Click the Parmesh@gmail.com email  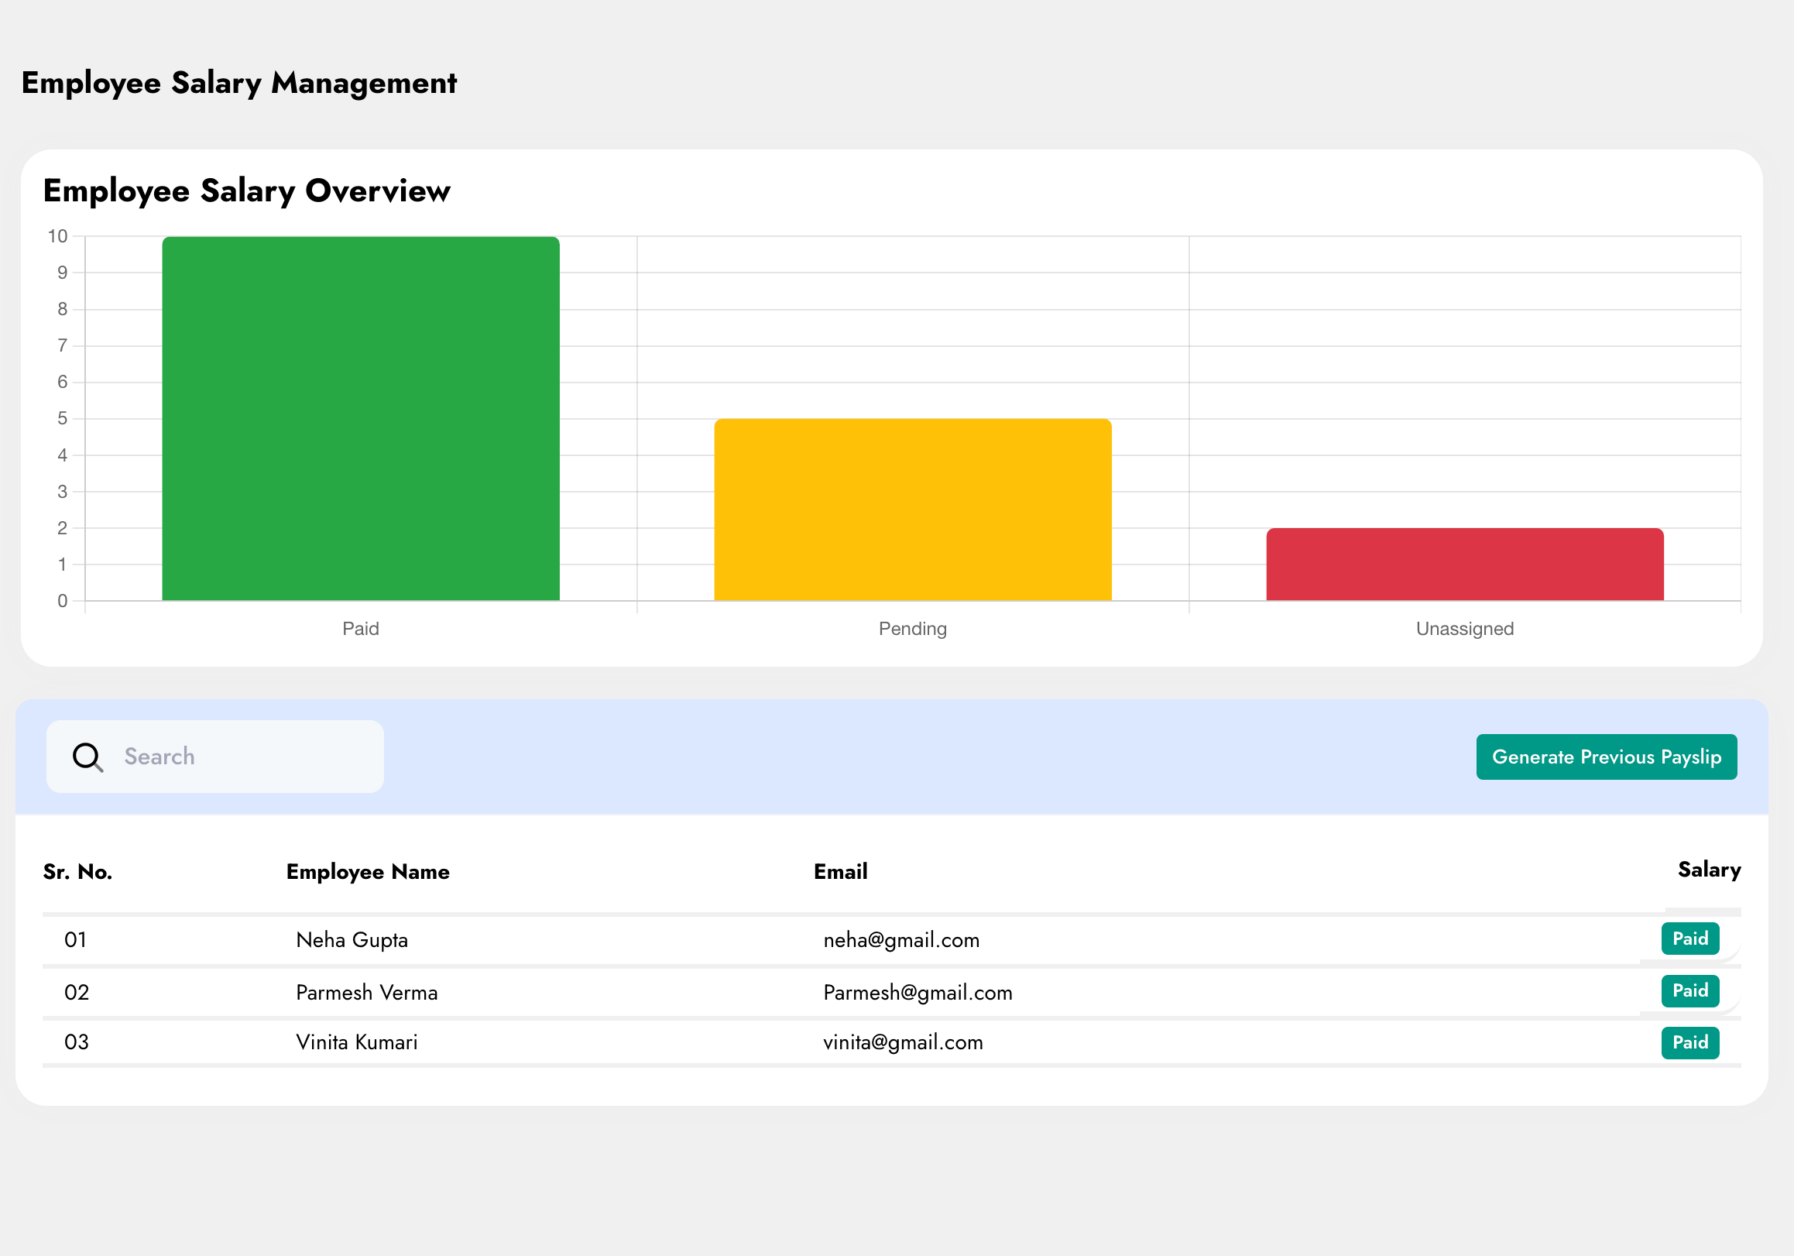point(918,993)
